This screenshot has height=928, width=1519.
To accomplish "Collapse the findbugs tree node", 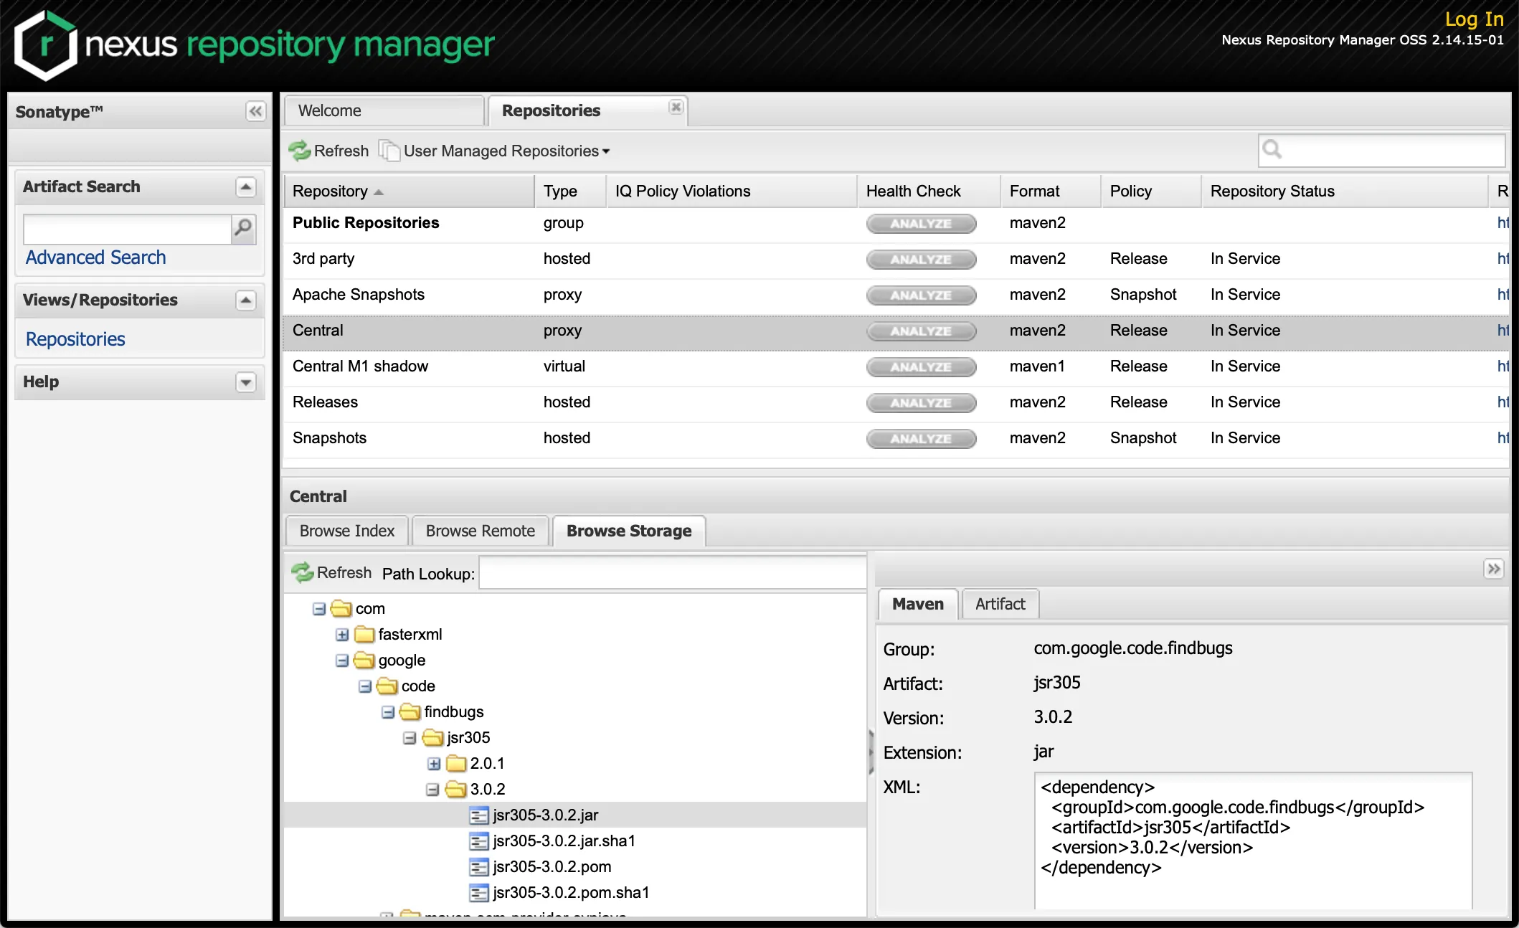I will [x=388, y=712].
